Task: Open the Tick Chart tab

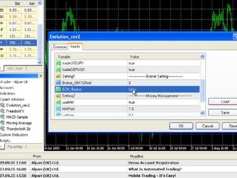Action: pyautogui.click(x=15, y=68)
